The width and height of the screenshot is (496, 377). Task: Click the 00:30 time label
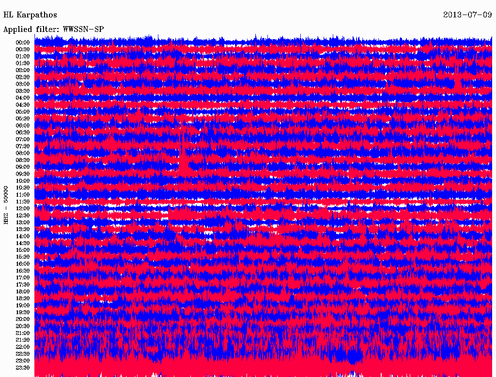point(23,50)
